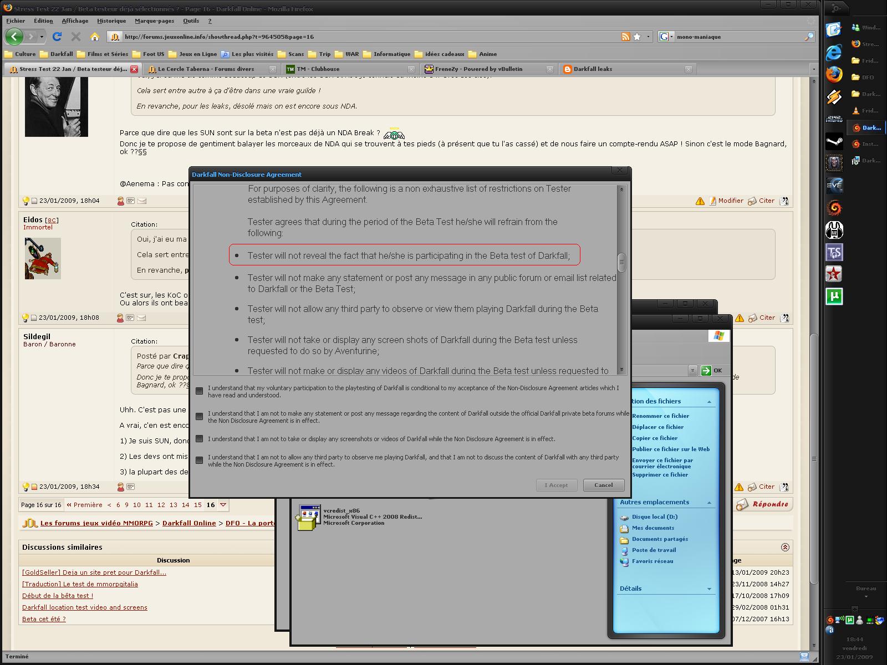Open the Marque-pages menu
Image resolution: width=887 pixels, height=665 pixels.
click(155, 21)
